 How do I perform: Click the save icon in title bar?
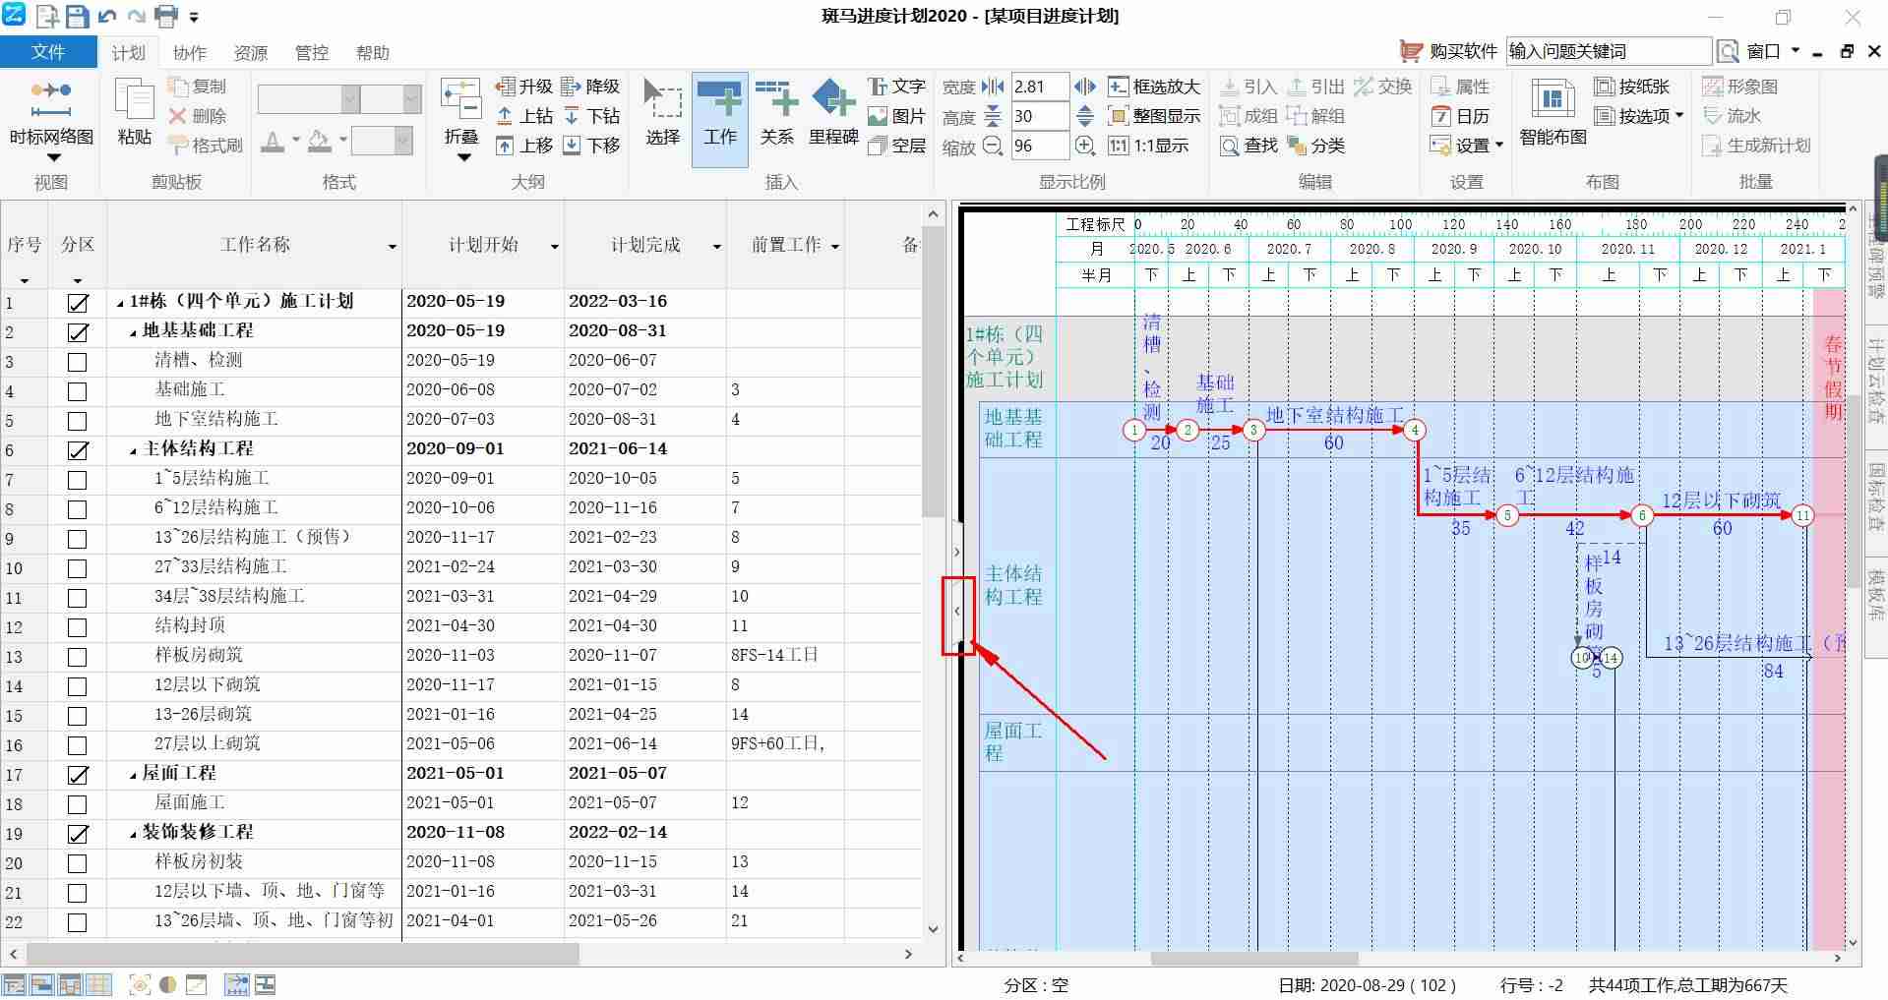[77, 16]
